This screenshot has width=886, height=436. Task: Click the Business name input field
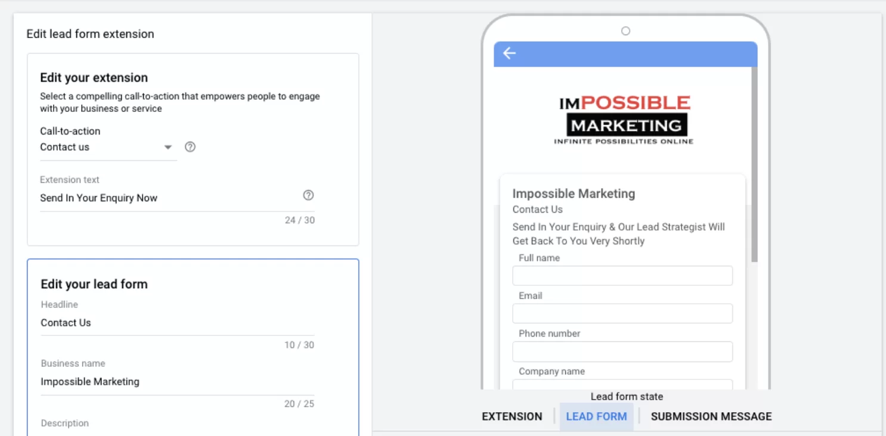tap(177, 382)
